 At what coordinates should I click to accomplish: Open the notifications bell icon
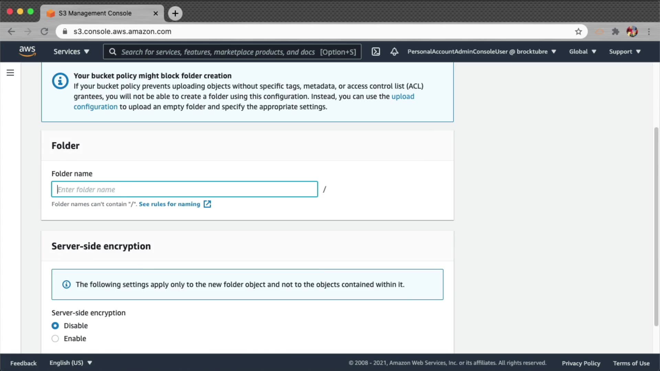click(394, 52)
